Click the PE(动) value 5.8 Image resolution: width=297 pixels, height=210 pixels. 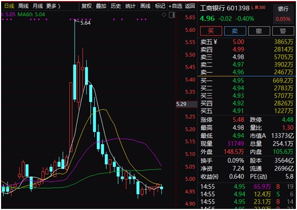(290, 177)
